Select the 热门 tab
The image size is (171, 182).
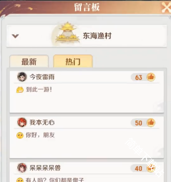click(x=73, y=61)
